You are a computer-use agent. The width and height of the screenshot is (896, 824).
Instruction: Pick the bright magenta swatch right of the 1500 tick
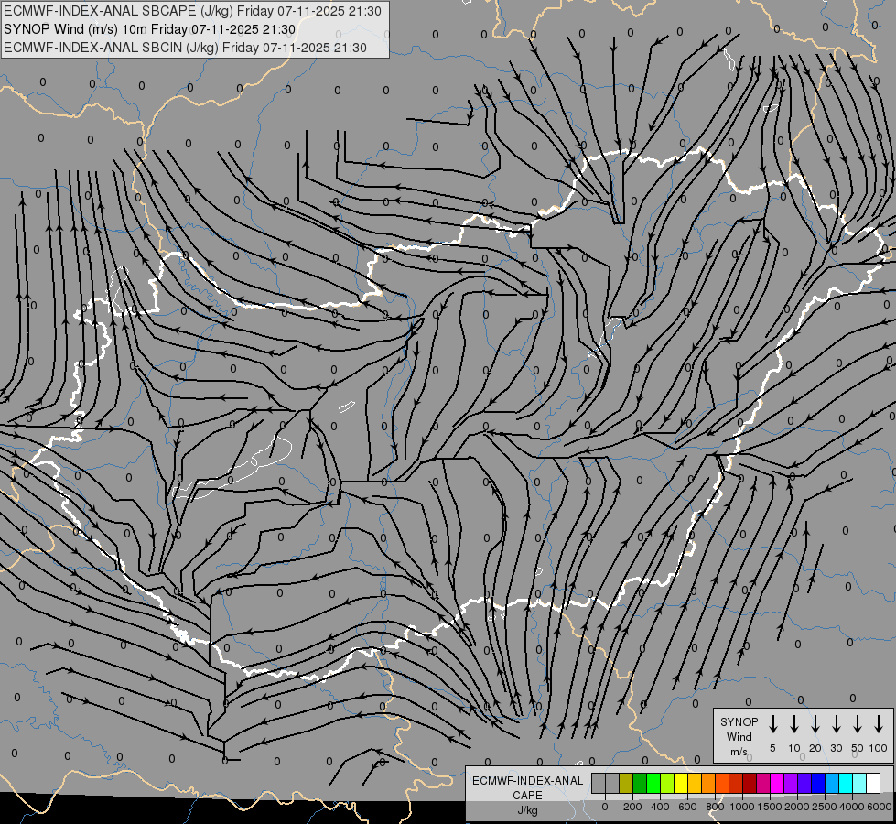(777, 783)
